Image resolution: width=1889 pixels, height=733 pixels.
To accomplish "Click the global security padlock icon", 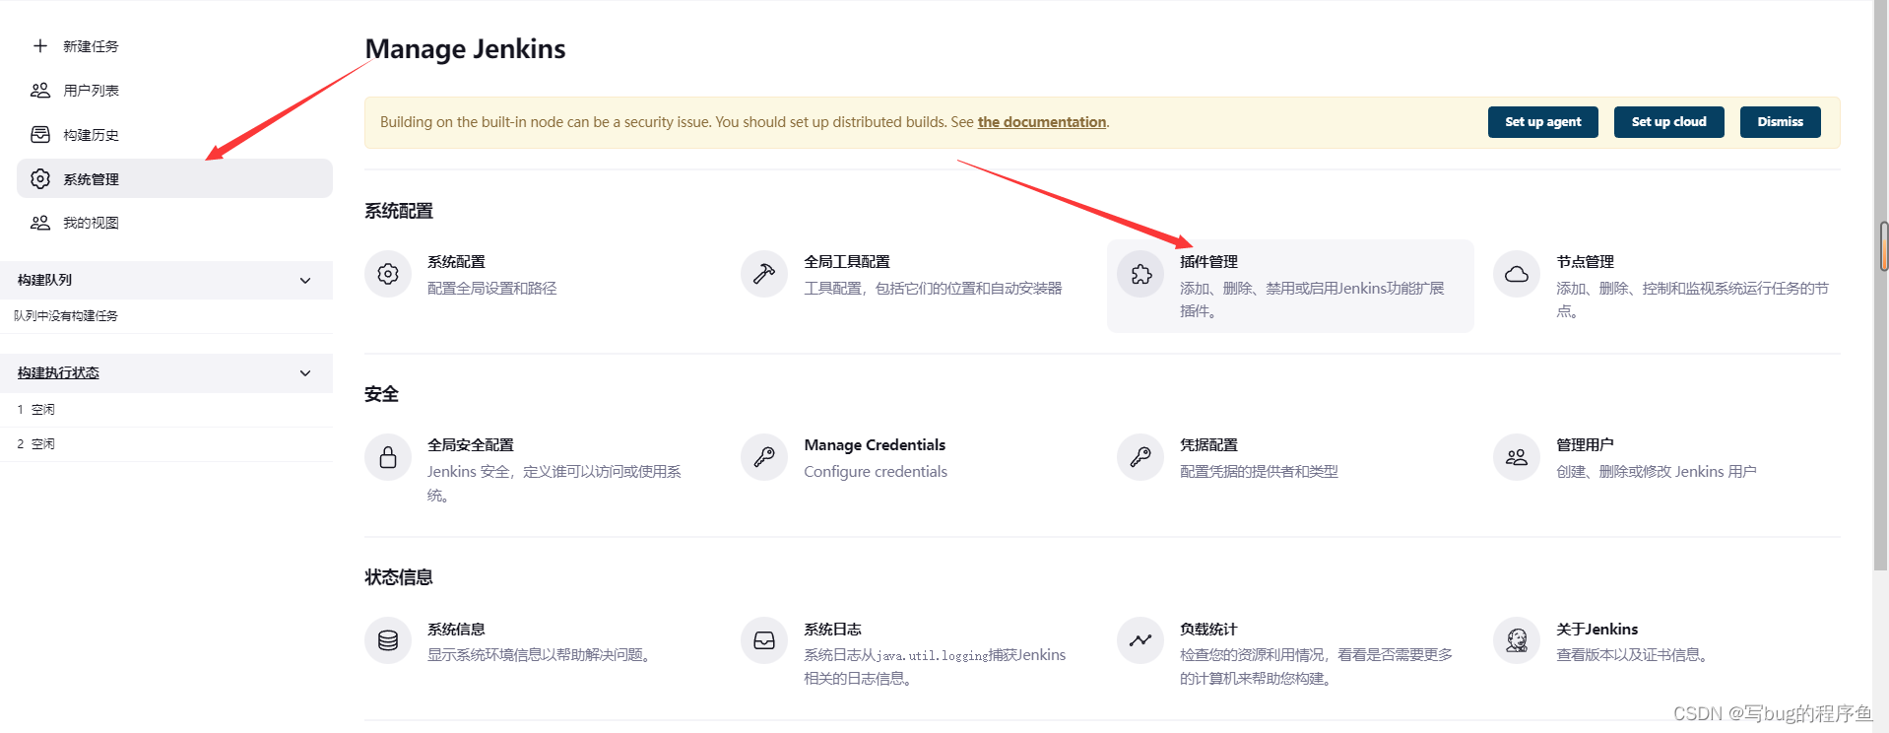I will point(388,457).
